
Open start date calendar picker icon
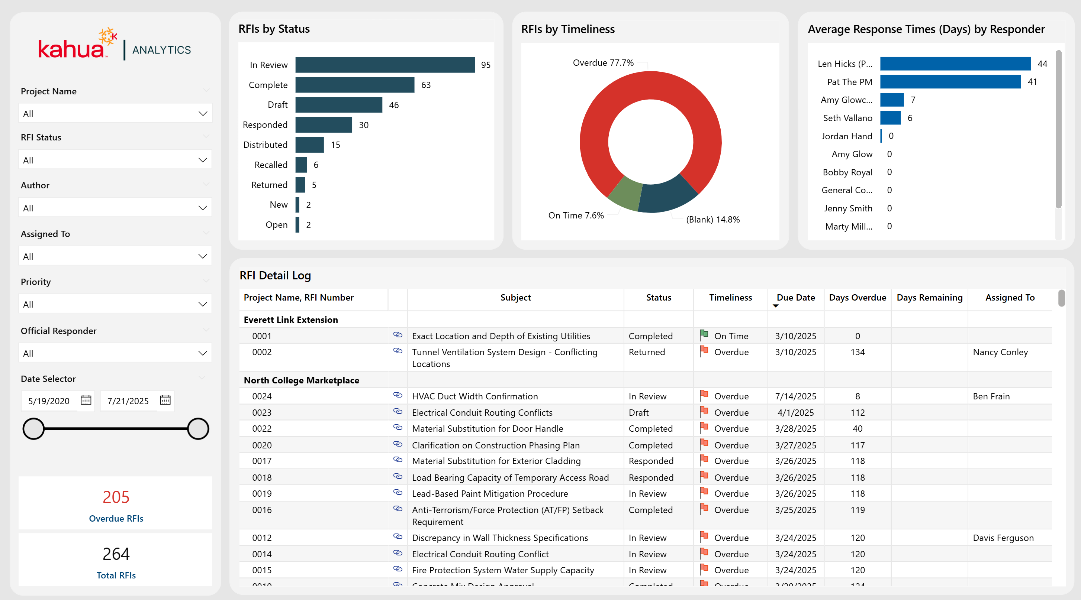click(86, 400)
